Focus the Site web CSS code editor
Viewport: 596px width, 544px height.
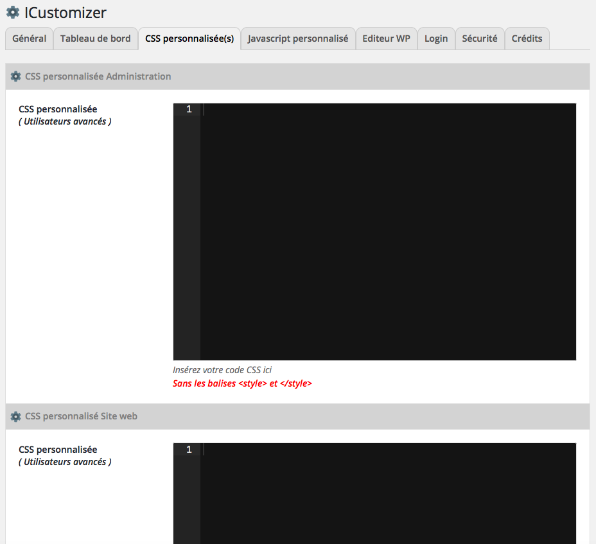[x=388, y=493]
